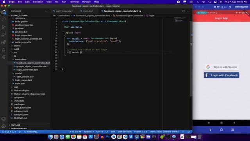Open Spotlight search in menu bar
250x141 pixels.
coord(209,2)
